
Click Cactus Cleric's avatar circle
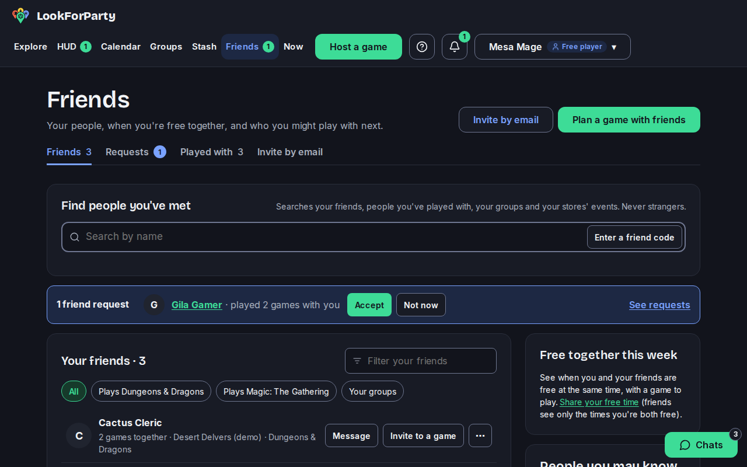[79, 435]
